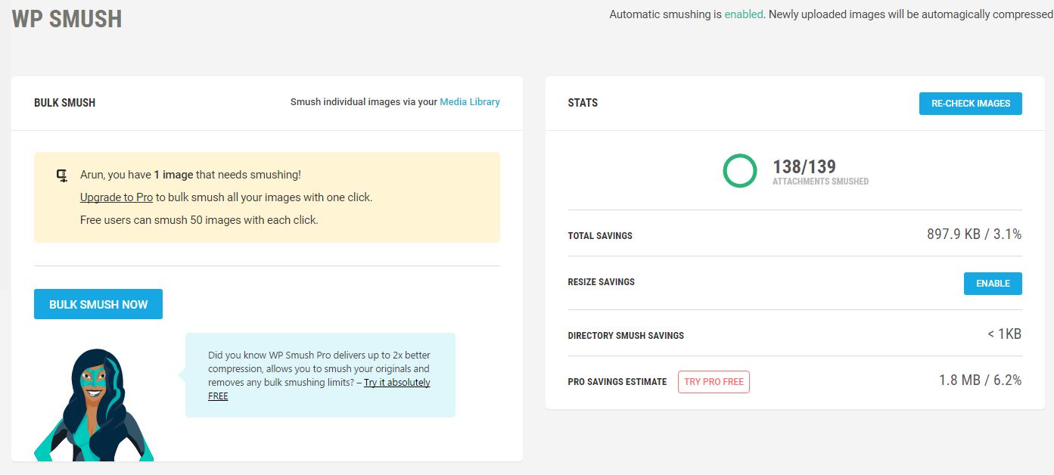Follow the Upgrade to Pro link

pos(117,197)
